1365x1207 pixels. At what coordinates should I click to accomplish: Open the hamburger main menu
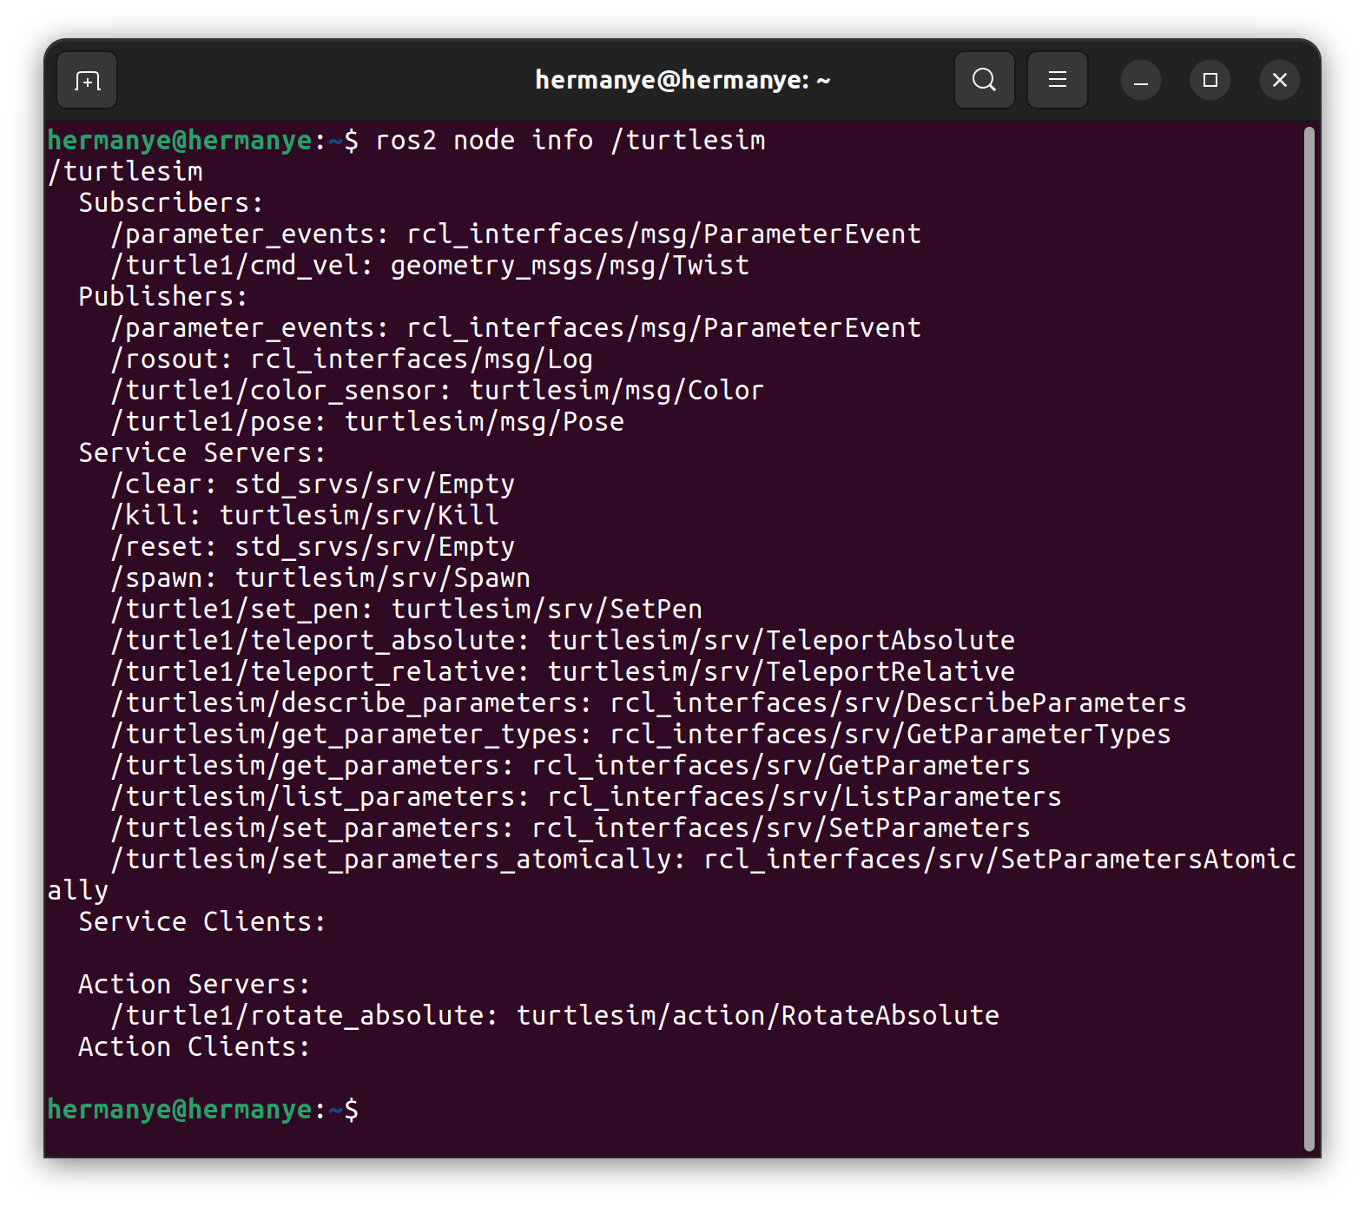point(1057,81)
